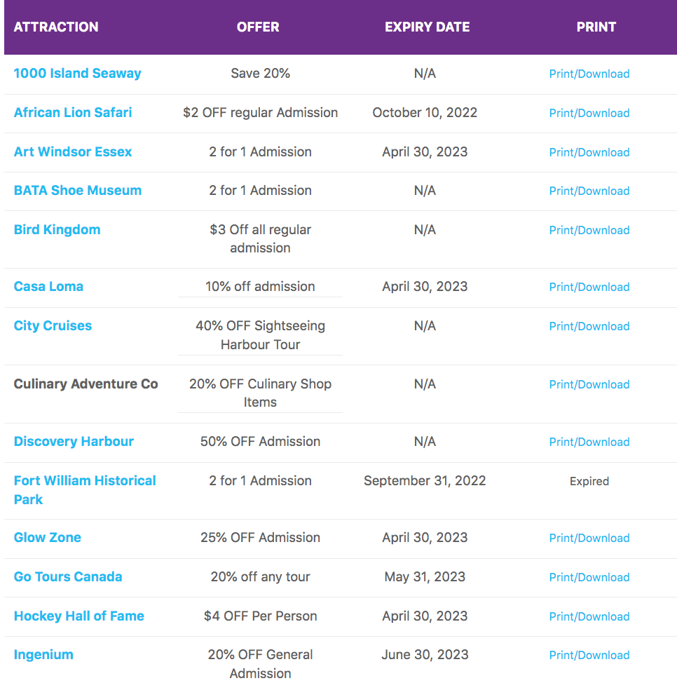Click the Expiry Date column header

click(427, 27)
